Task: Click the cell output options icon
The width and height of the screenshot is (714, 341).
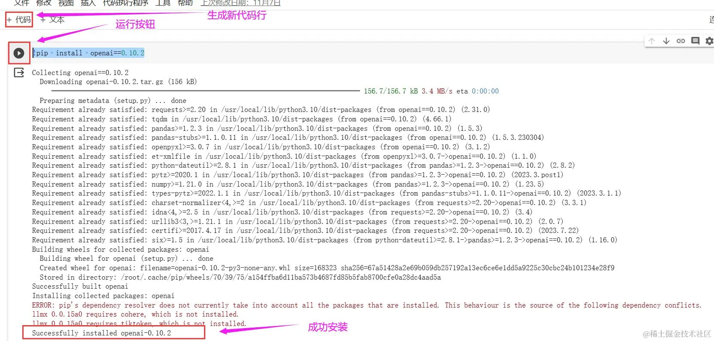Action: tap(19, 72)
